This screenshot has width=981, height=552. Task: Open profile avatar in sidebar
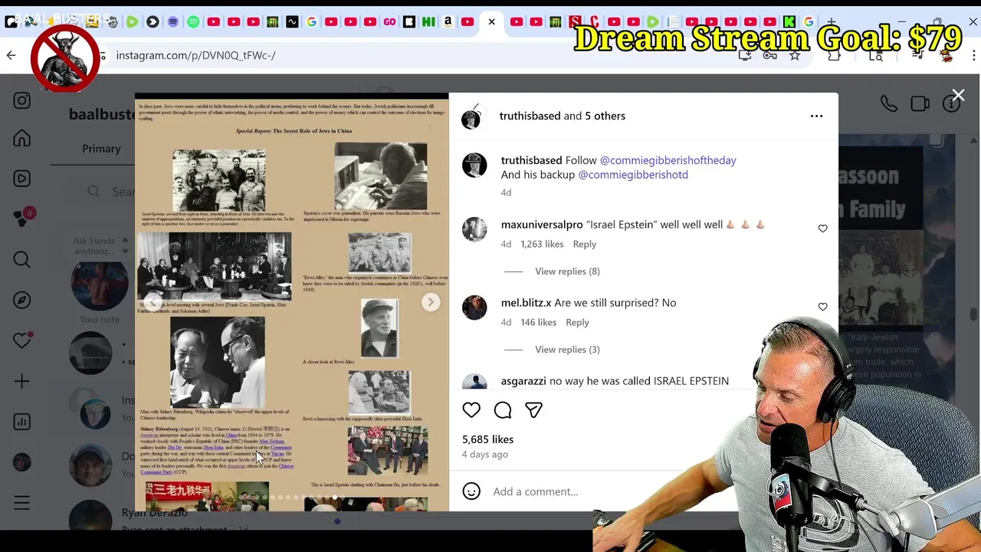(x=21, y=462)
